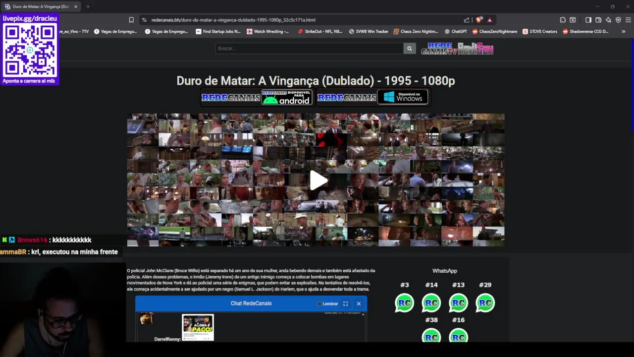Image resolution: width=634 pixels, height=357 pixels.
Task: Open WhatsApp group #13 icon
Action: coord(458,303)
